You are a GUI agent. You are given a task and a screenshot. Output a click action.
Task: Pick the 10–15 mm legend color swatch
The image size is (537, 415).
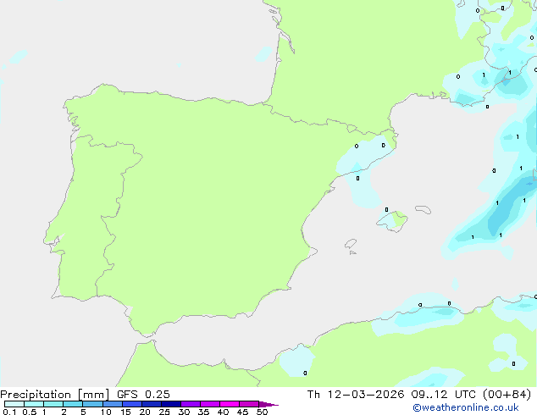pos(113,404)
